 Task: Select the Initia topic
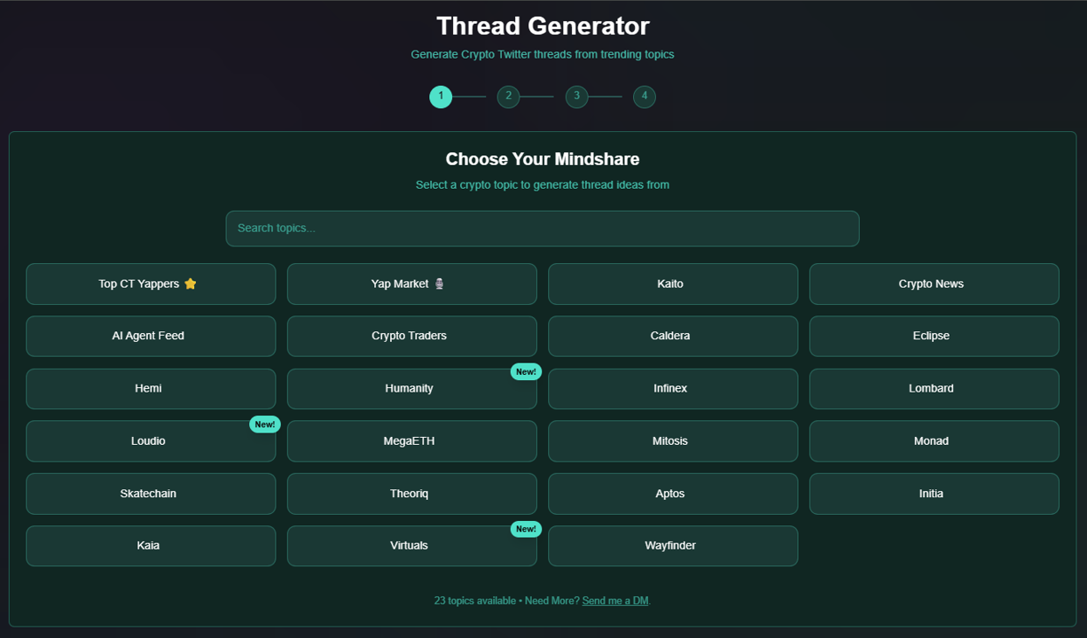934,494
